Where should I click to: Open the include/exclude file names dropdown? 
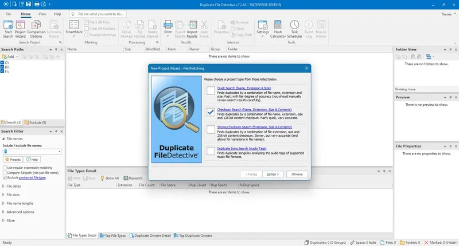click(60, 152)
